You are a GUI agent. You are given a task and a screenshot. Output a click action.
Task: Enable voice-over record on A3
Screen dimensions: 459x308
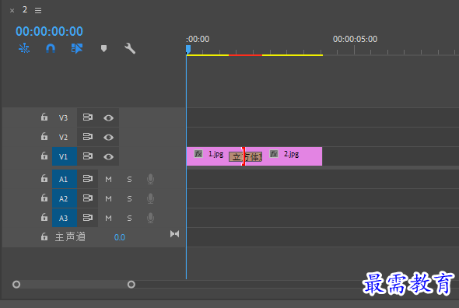tap(150, 218)
